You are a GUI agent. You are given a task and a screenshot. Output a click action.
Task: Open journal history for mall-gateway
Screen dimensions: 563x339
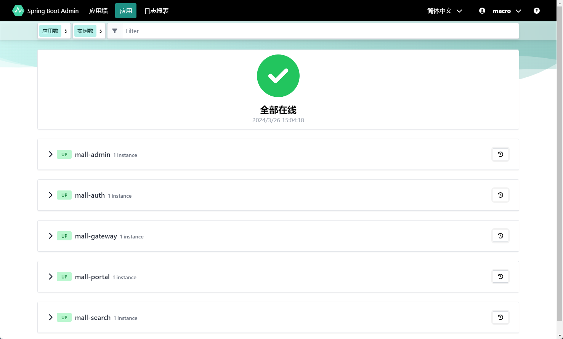pyautogui.click(x=500, y=236)
